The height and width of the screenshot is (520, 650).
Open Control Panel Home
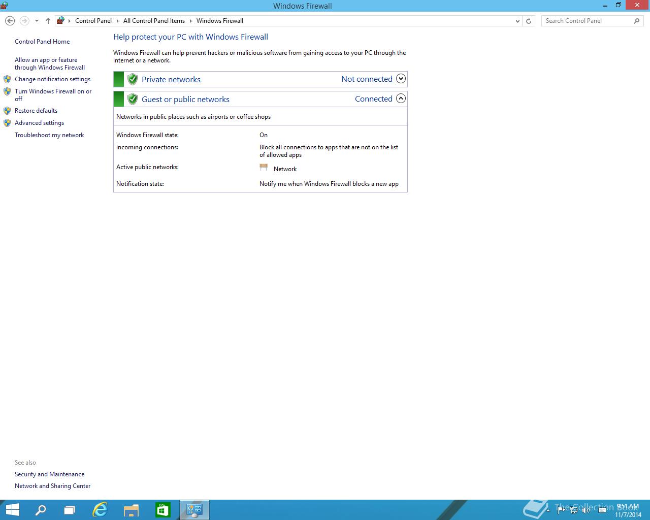tap(42, 42)
